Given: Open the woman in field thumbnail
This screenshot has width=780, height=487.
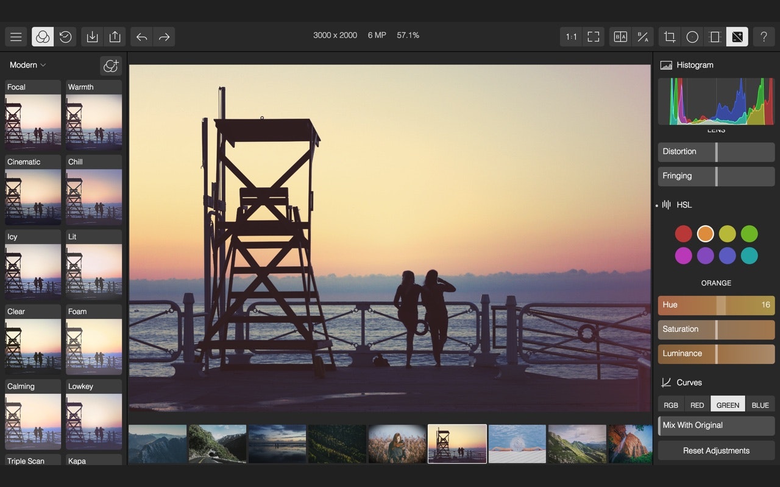Looking at the screenshot, I should coord(397,444).
